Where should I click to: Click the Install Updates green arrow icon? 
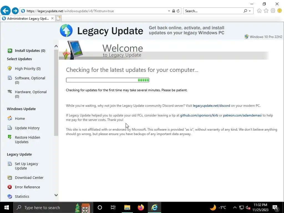[10, 50]
